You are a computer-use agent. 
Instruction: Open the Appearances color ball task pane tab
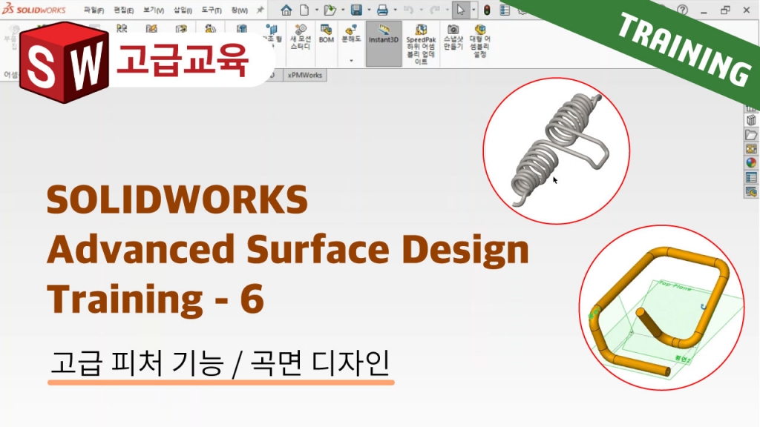(x=751, y=163)
